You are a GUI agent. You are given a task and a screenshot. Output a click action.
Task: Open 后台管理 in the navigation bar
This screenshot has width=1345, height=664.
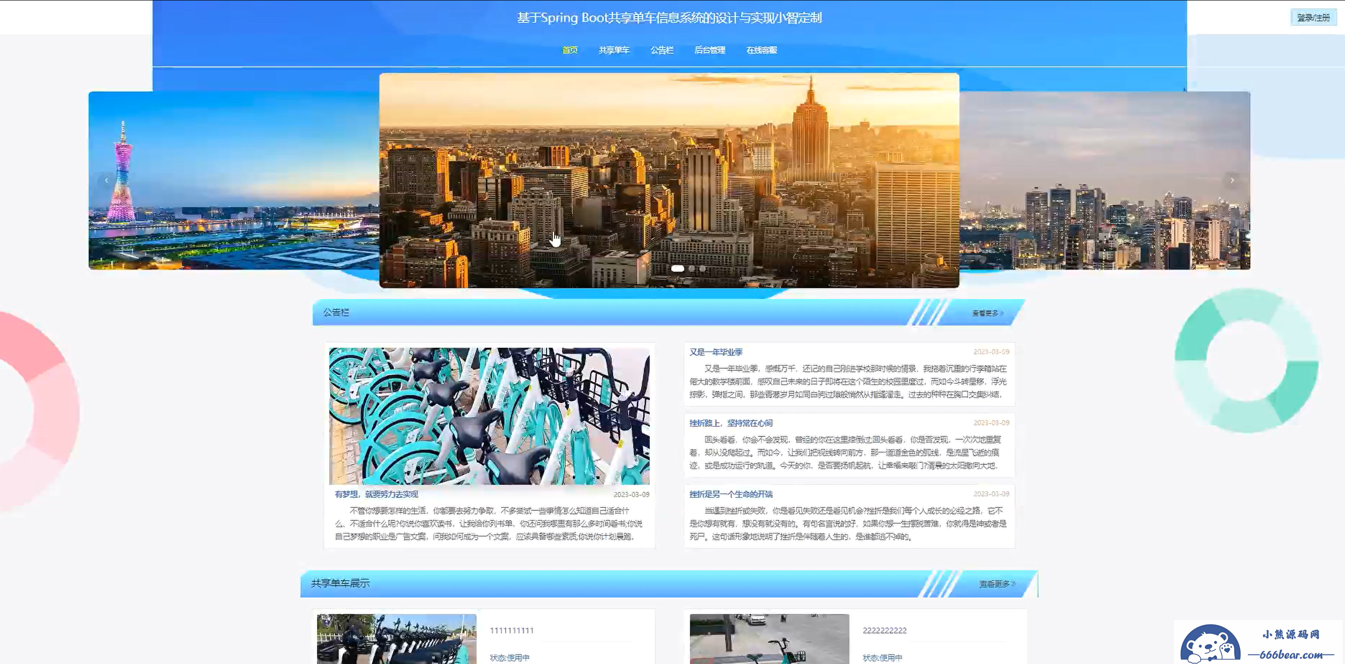710,50
